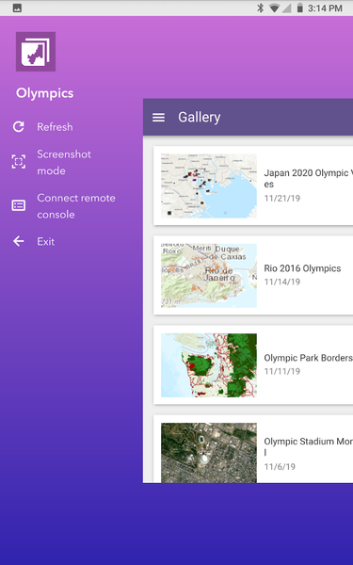Click the 11/14/19 date label
The image size is (353, 565).
(x=282, y=282)
